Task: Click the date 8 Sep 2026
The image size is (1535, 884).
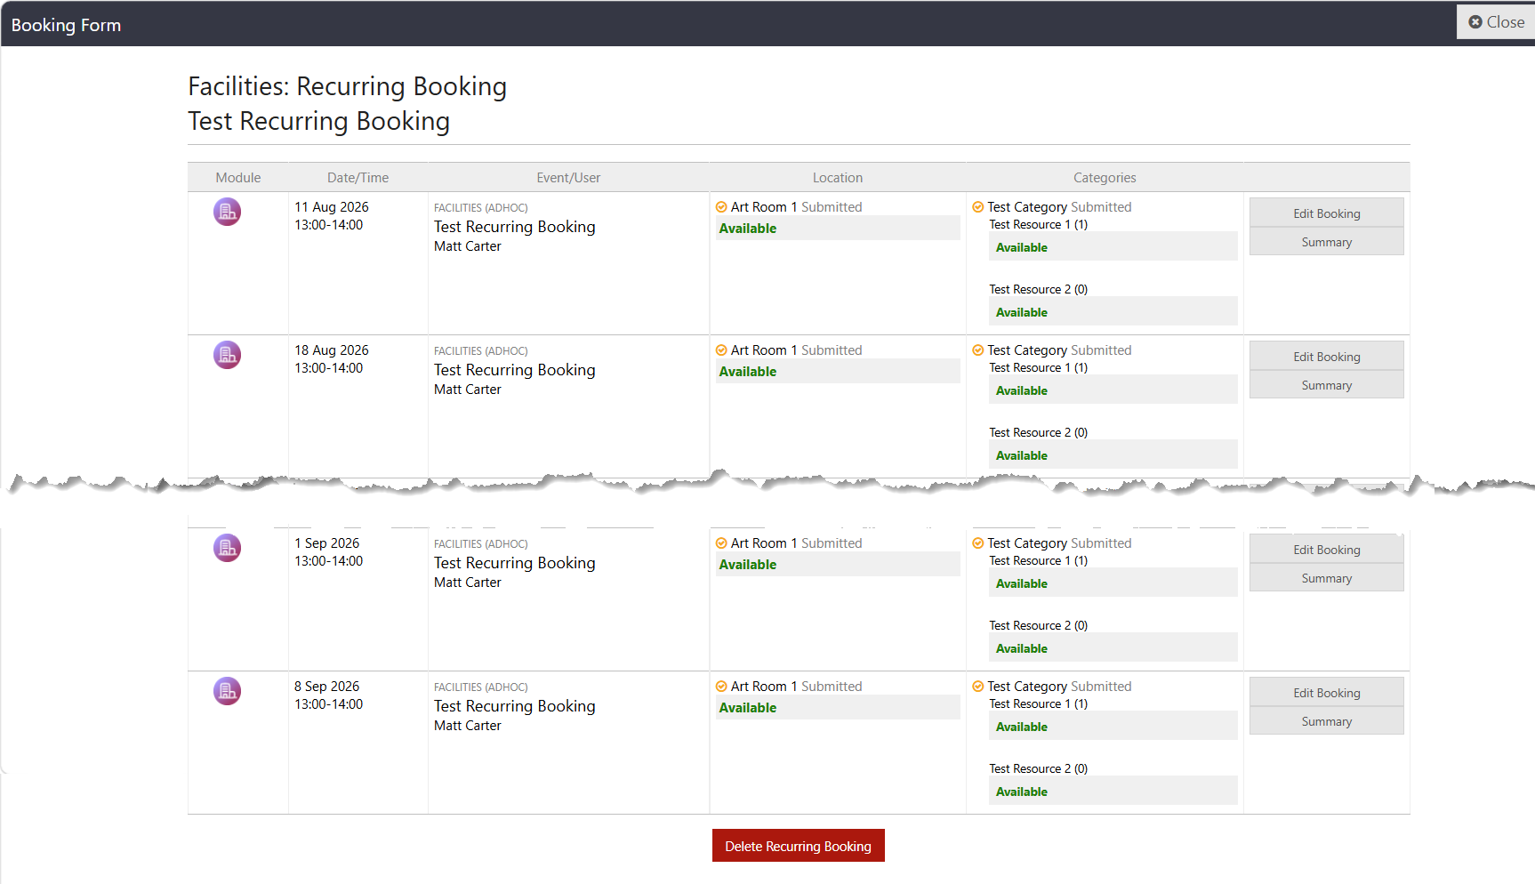Action: click(327, 687)
